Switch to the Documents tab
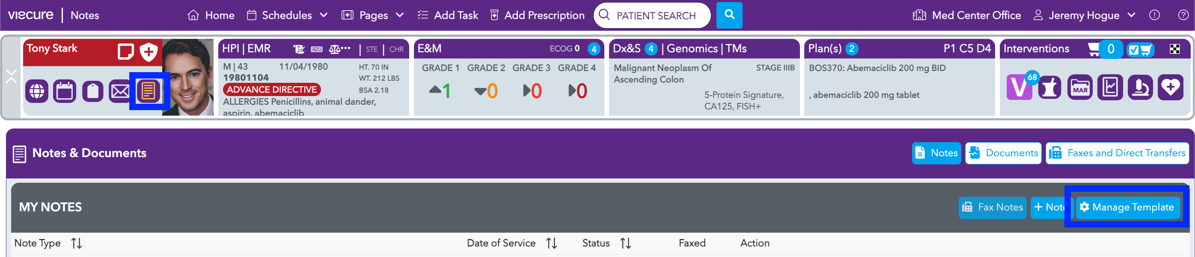 [1003, 153]
